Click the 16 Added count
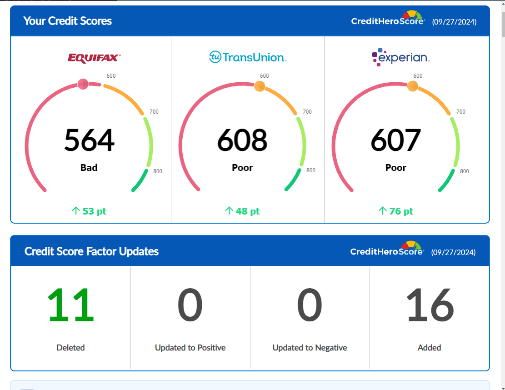The width and height of the screenshot is (505, 390). [x=430, y=305]
